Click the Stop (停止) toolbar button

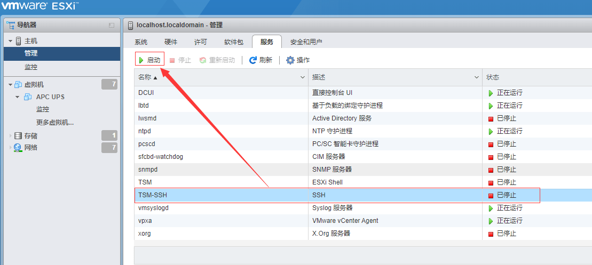[180, 60]
